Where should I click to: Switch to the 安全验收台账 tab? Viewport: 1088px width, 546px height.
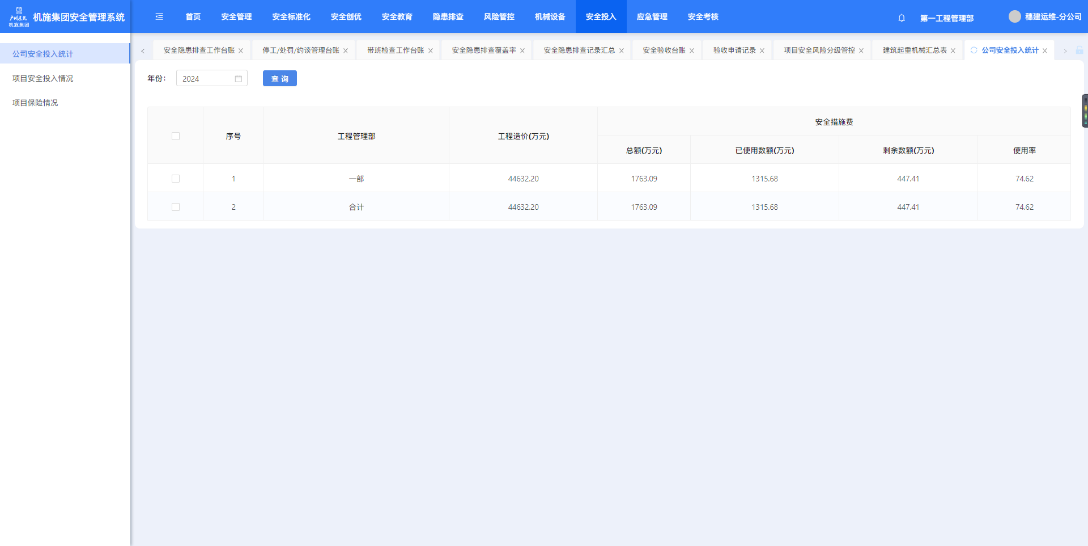tap(664, 50)
